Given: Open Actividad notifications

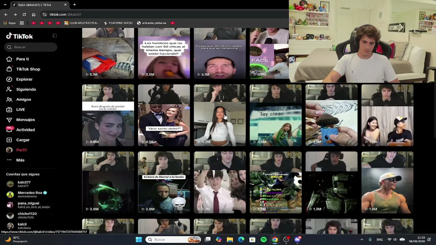Looking at the screenshot, I should [21, 130].
